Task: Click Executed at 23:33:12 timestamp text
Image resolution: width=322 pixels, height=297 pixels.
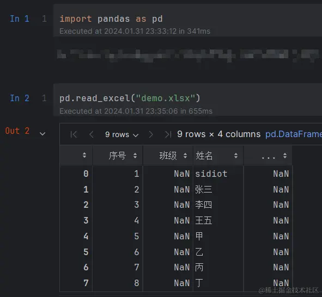Action: [135, 31]
